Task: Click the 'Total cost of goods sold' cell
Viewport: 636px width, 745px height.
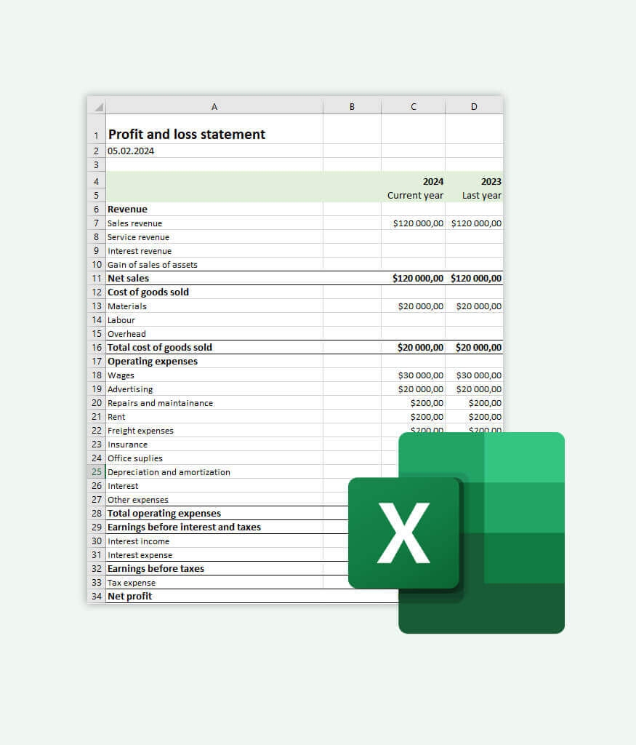Action: click(160, 347)
